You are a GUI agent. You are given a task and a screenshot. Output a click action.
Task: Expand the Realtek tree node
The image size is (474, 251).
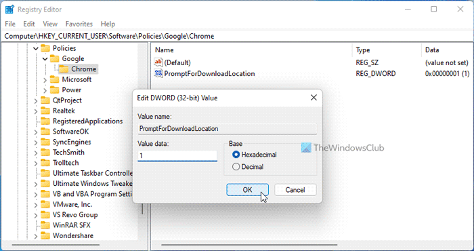click(x=36, y=111)
